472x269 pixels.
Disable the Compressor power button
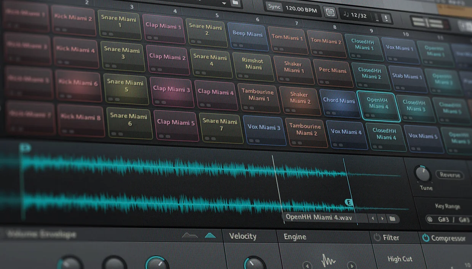coord(426,238)
